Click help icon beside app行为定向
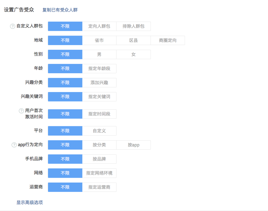The height and width of the screenshot is (211, 268). [14, 145]
